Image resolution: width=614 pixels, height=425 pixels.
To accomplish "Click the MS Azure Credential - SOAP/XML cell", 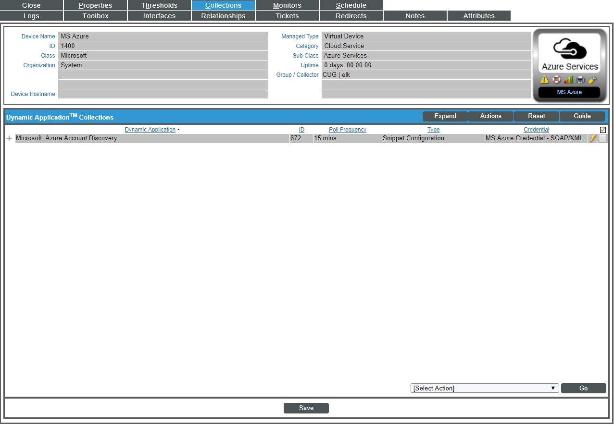I will pyautogui.click(x=534, y=138).
